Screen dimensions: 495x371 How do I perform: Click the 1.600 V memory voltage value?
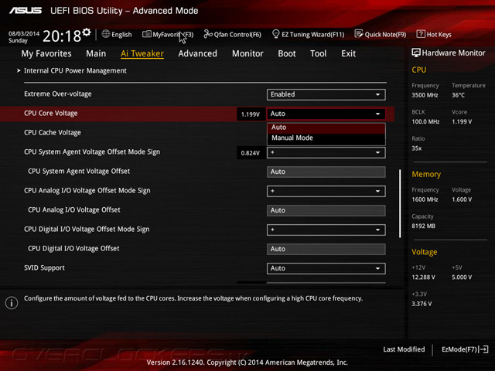[462, 199]
